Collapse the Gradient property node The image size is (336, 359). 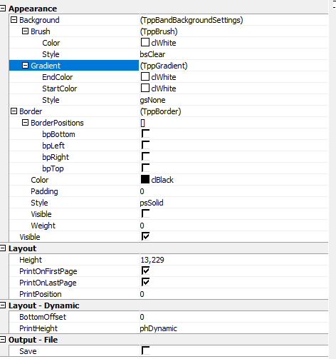tap(25, 66)
